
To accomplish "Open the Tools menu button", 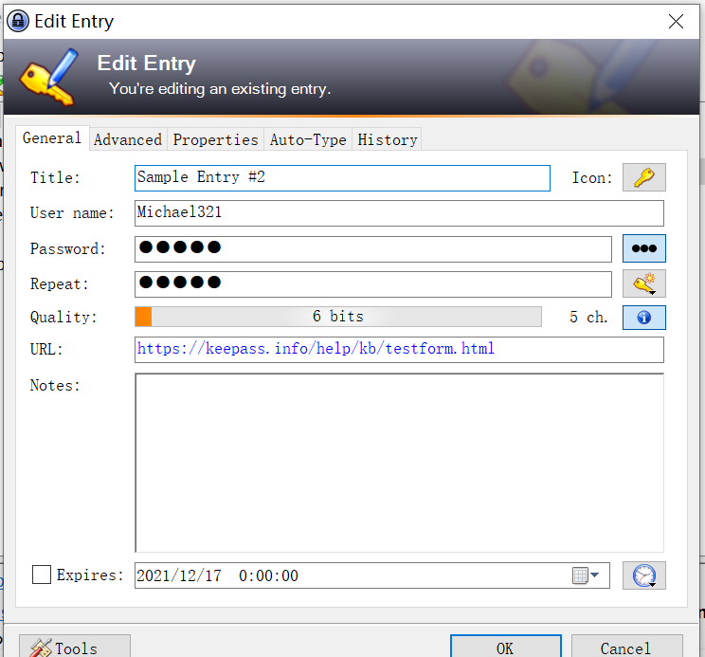I will [x=75, y=647].
